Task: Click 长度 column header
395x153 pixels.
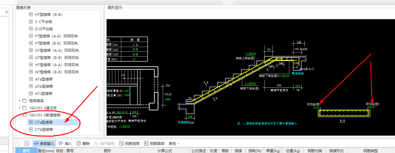Action: click(x=214, y=151)
